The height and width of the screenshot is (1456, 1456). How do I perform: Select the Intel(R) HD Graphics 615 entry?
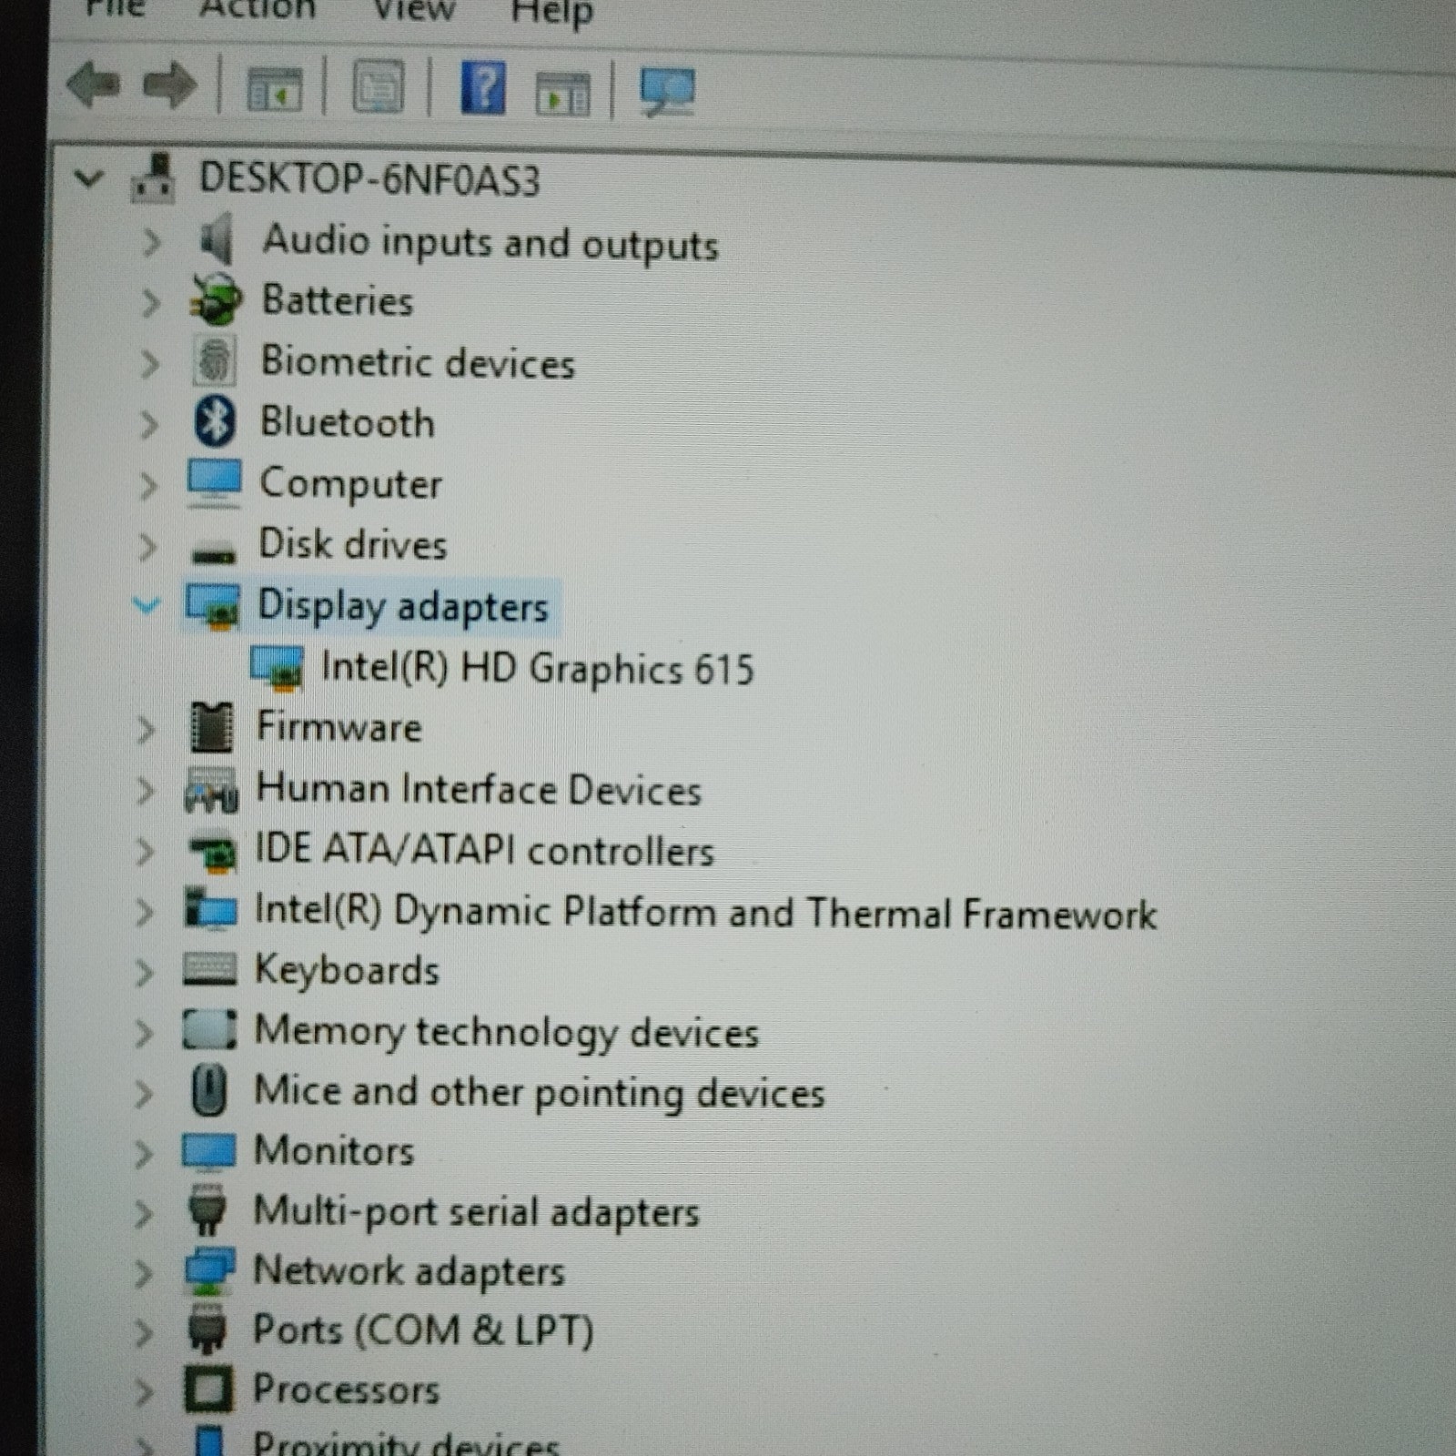click(x=537, y=669)
